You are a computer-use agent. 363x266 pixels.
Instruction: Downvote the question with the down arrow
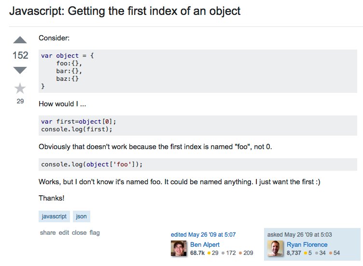pos(20,70)
